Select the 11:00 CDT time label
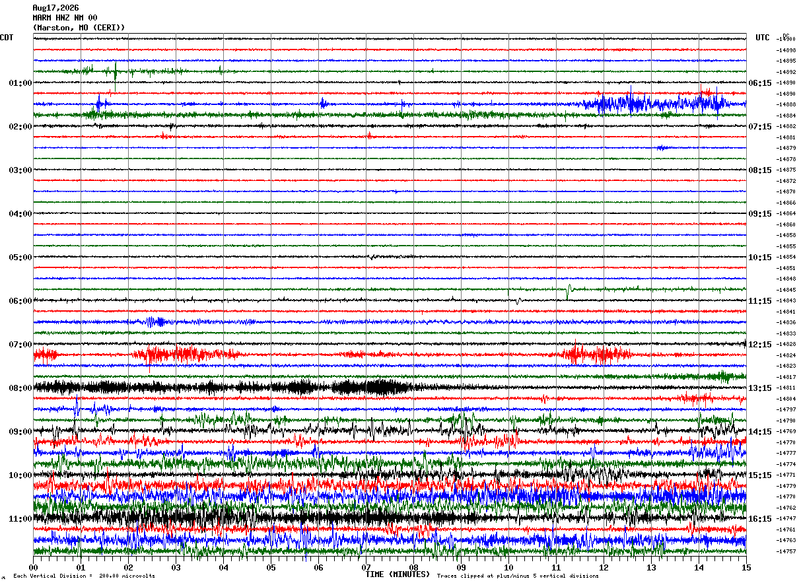 click(x=20, y=519)
